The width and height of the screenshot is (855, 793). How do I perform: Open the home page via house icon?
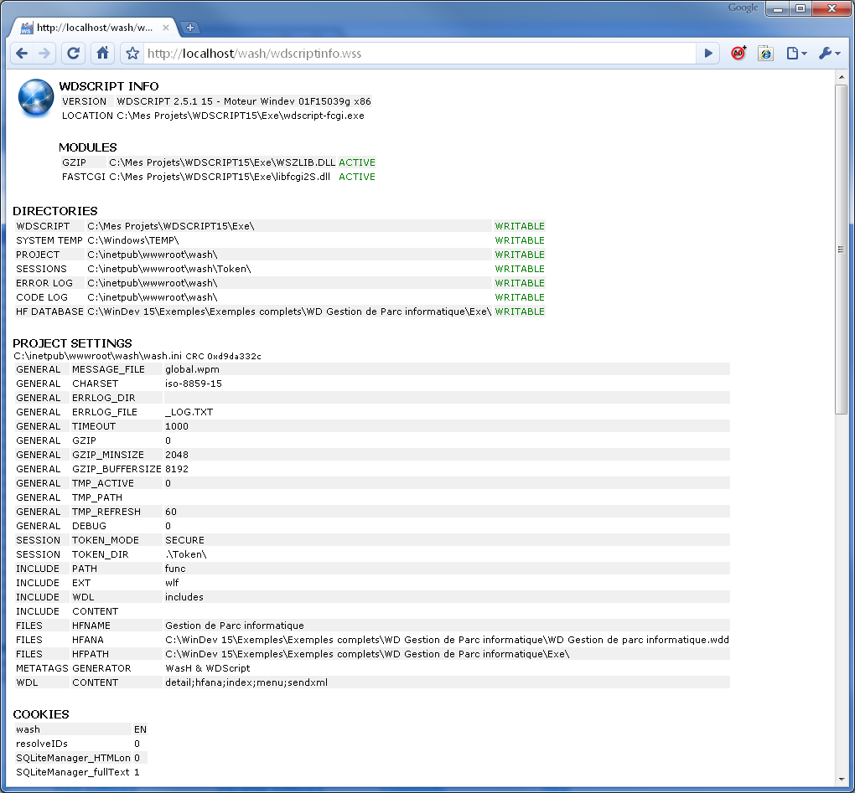pyautogui.click(x=102, y=54)
